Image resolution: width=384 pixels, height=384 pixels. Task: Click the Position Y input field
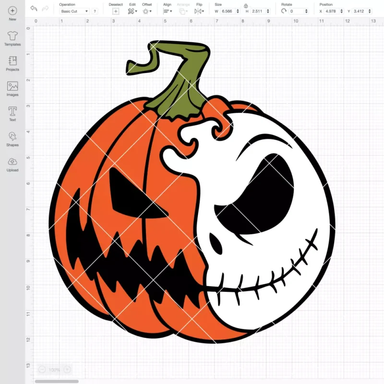pyautogui.click(x=360, y=11)
